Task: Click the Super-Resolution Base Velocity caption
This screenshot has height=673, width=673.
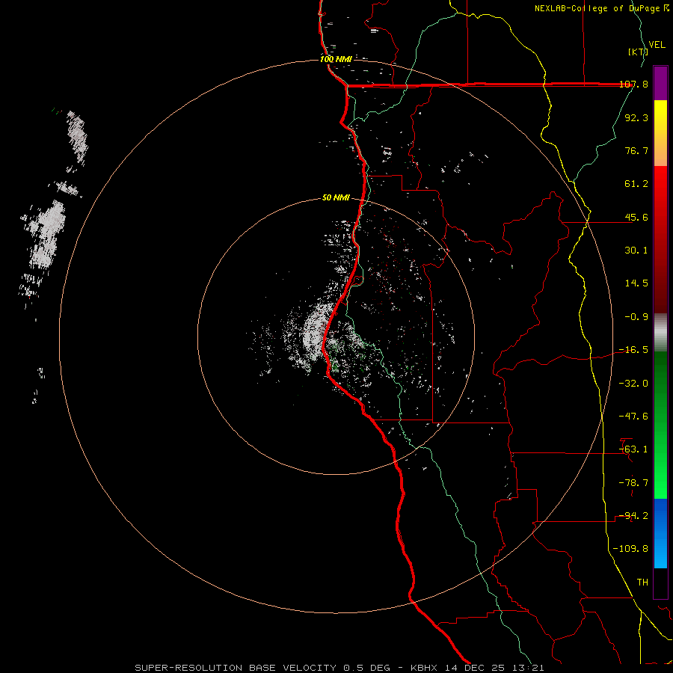Action: [339, 668]
